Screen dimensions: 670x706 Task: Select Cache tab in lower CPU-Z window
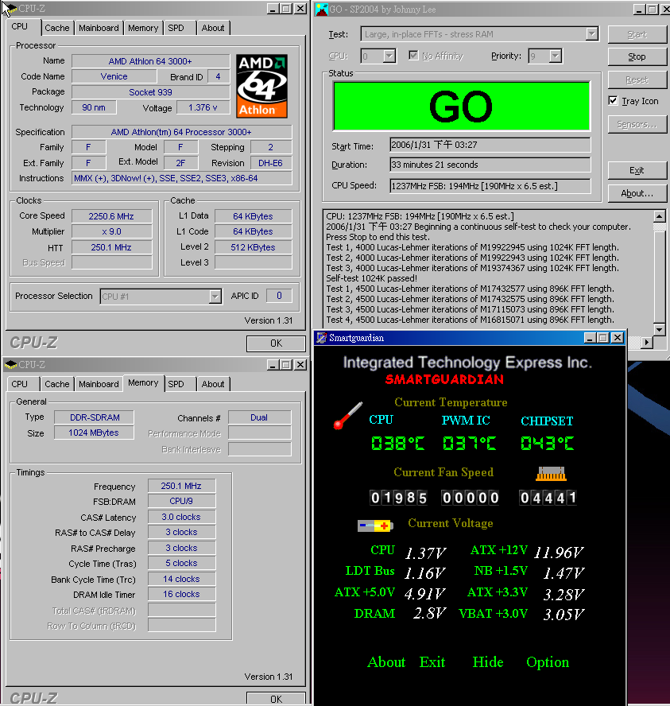click(57, 384)
